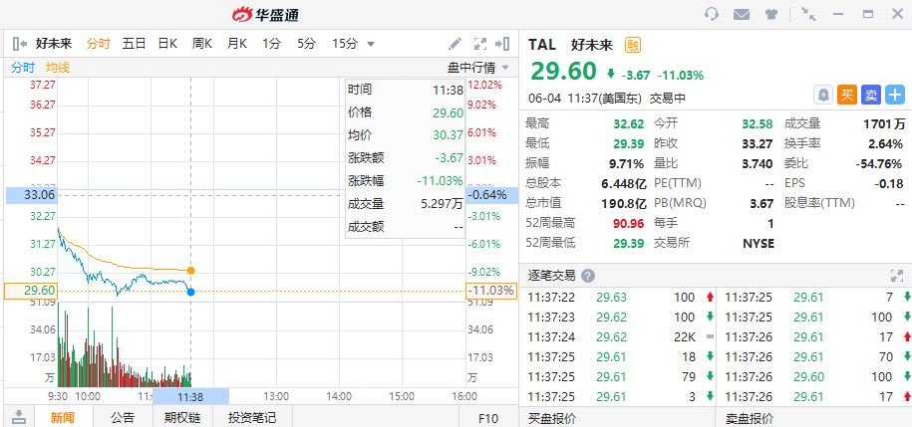Screen dimensions: 912x427
Task: Open the customer service headset icon
Action: click(712, 14)
